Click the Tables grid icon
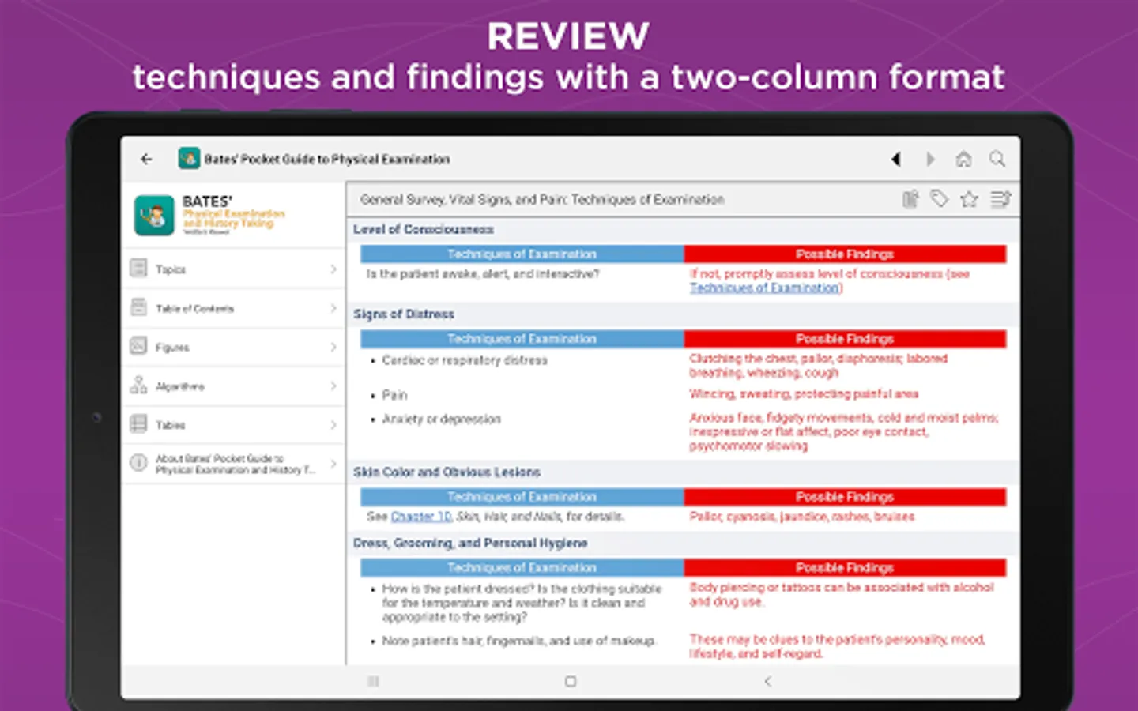The width and height of the screenshot is (1138, 711). click(138, 424)
